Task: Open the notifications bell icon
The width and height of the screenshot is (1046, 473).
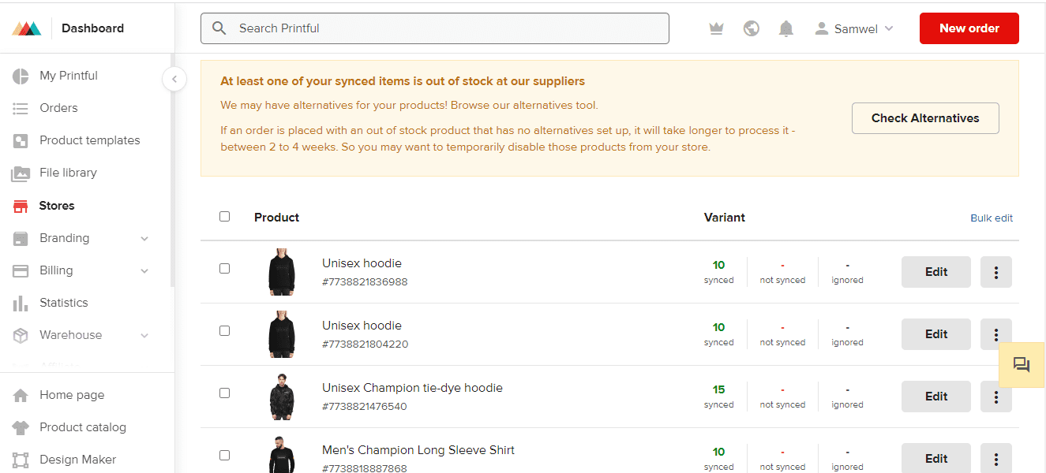Action: [785, 28]
